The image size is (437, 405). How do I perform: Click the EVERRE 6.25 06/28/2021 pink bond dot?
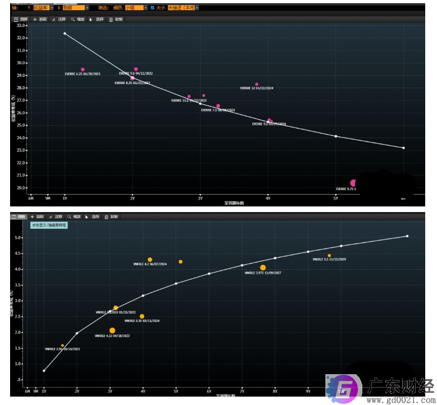click(82, 70)
